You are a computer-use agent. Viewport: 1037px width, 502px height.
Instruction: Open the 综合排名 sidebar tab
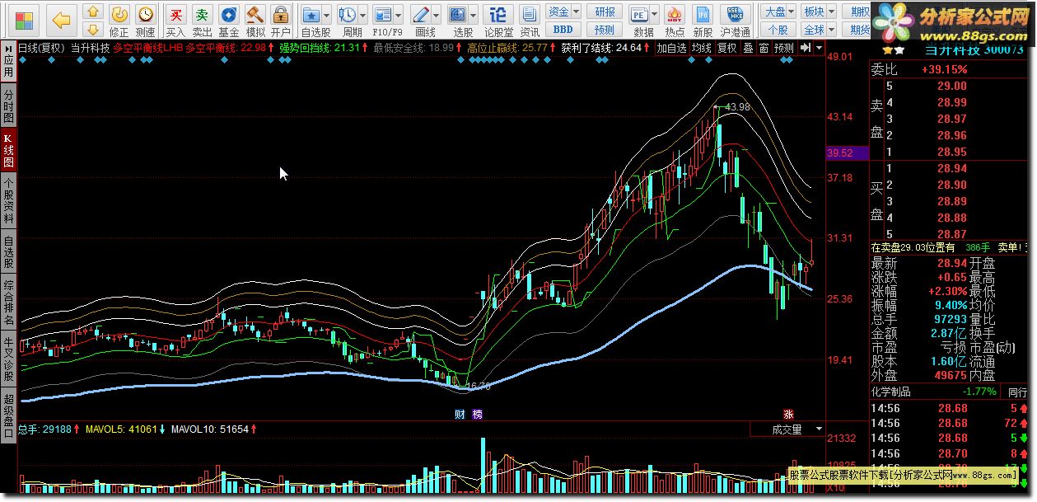point(8,303)
